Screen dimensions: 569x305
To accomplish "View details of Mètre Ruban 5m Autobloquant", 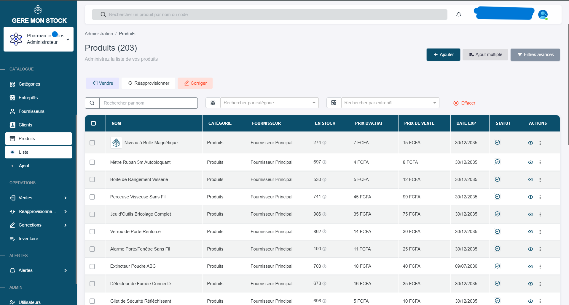I will click(x=530, y=162).
